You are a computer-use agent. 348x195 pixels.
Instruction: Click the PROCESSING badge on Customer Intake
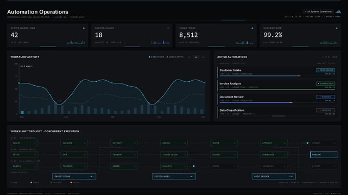(x=325, y=70)
